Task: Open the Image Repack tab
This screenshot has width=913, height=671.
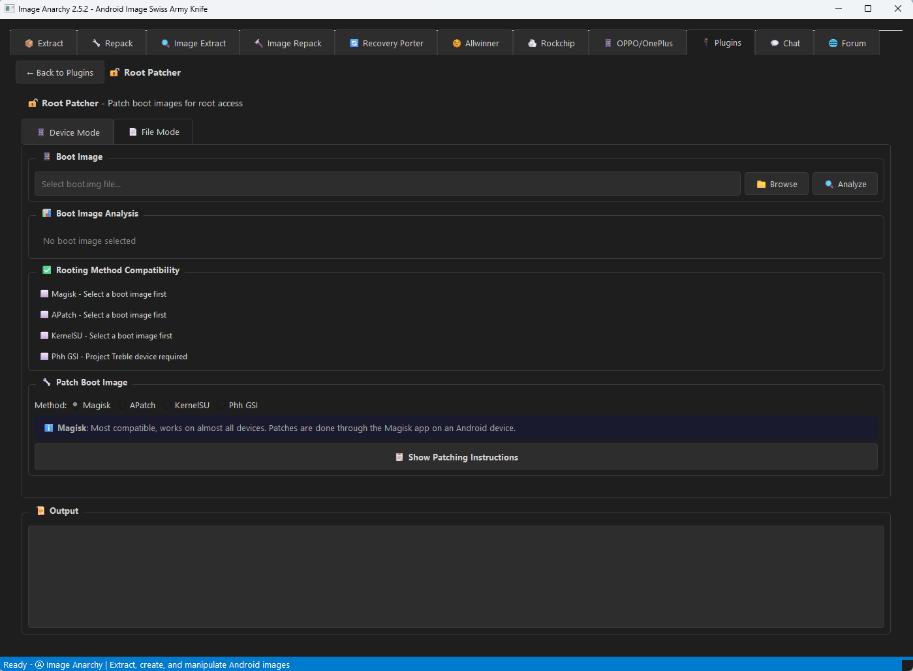Action: click(x=287, y=44)
